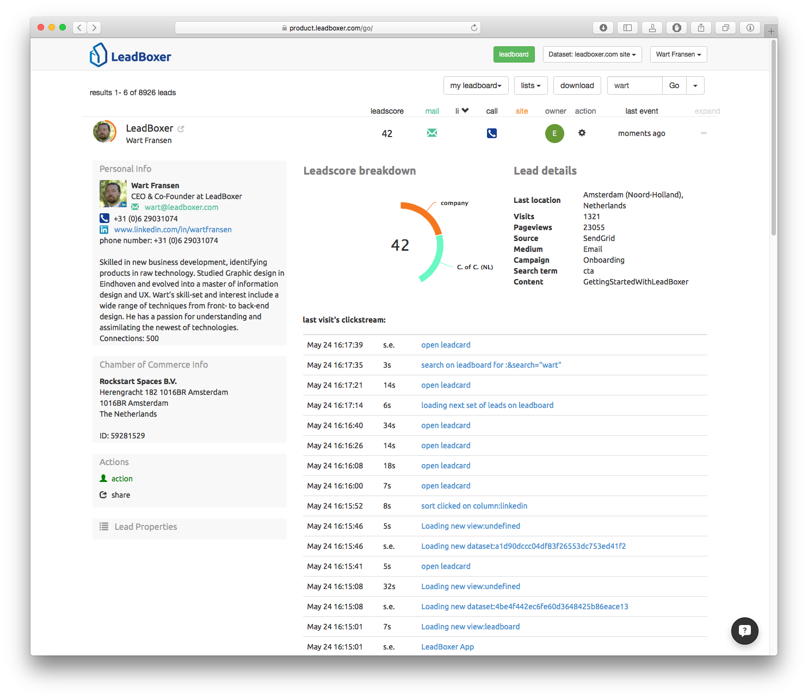Screen dimensions: 808x699
Task: Reload the page with the refresh icon
Action: pos(474,28)
